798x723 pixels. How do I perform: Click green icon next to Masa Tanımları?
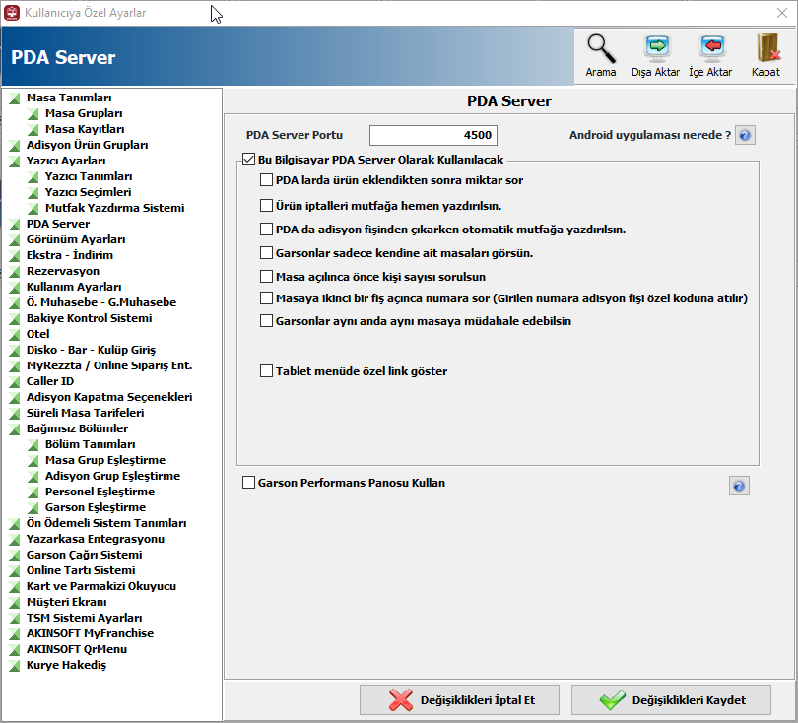pos(14,99)
